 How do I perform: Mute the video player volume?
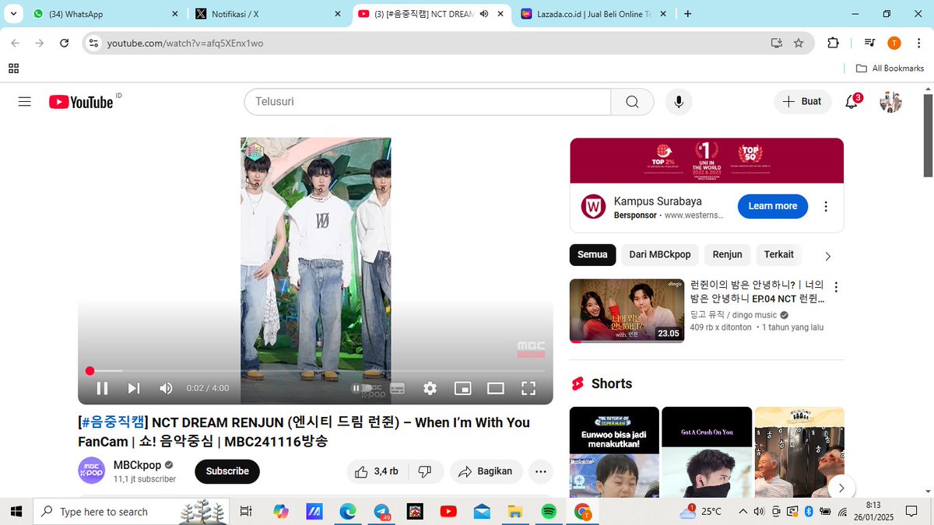tap(166, 388)
